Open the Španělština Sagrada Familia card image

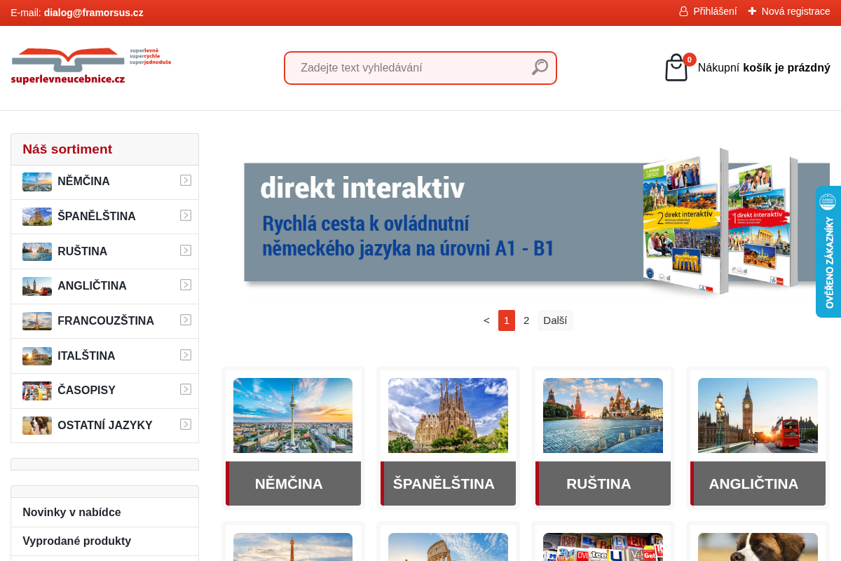pos(448,415)
